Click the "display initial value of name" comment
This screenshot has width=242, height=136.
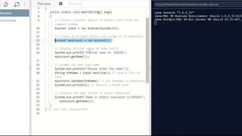(87, 49)
